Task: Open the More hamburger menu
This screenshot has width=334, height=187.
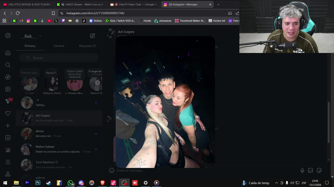Action: pyautogui.click(x=8, y=162)
